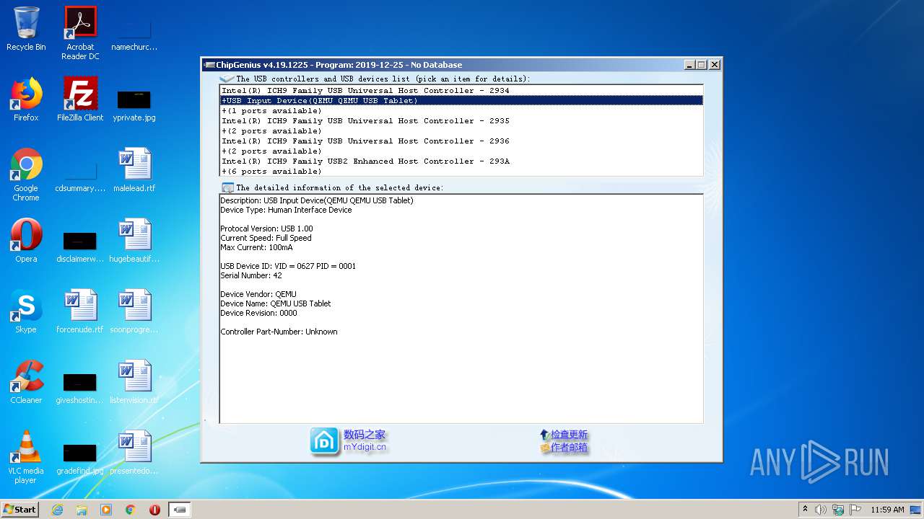924x519 pixels.
Task: Click Chrome icon in the taskbar
Action: pos(131,510)
